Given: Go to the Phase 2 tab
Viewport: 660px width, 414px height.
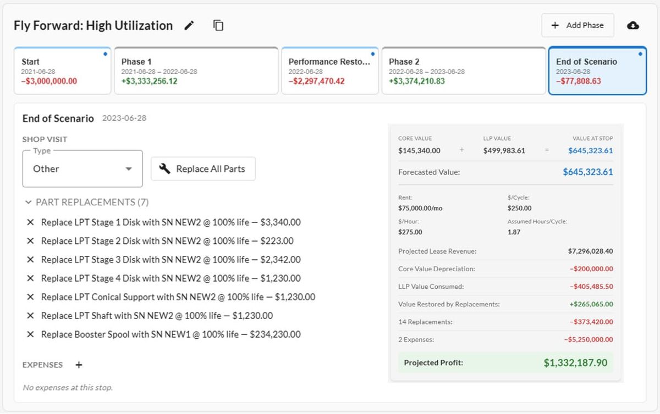Looking at the screenshot, I should [464, 71].
